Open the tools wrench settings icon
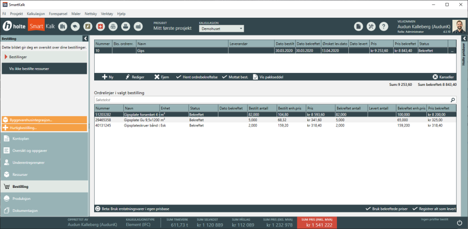Viewport: 468px width, 229px height. click(371, 26)
